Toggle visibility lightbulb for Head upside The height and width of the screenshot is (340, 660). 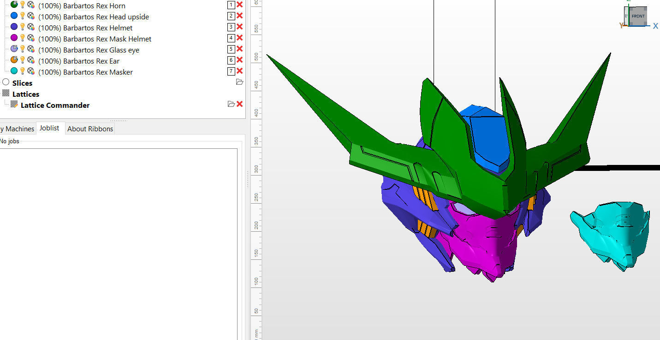point(22,16)
